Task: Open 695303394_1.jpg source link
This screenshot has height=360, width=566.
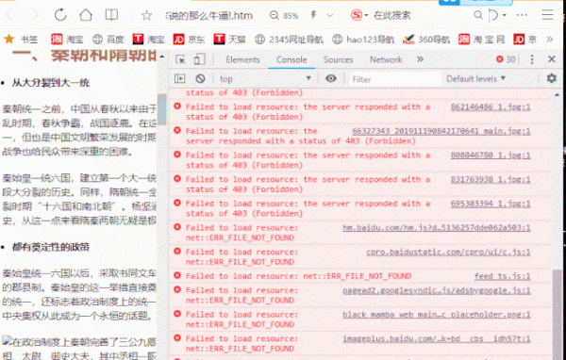Action: 491,204
